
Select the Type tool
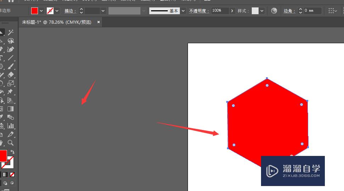click(x=1, y=58)
